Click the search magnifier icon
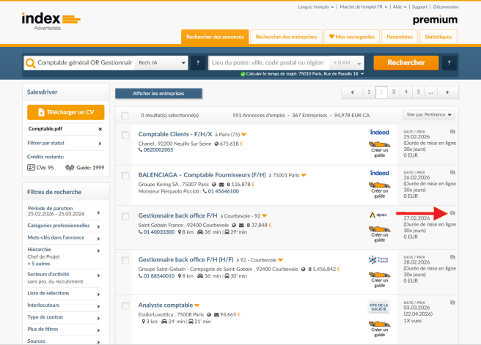The image size is (481, 345). click(30, 63)
